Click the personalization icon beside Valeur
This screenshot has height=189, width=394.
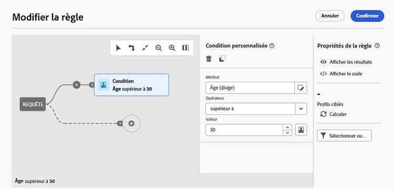pos(301,130)
